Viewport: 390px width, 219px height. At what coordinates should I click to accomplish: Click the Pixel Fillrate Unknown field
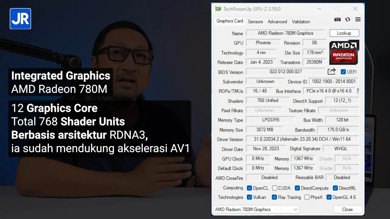(x=264, y=110)
